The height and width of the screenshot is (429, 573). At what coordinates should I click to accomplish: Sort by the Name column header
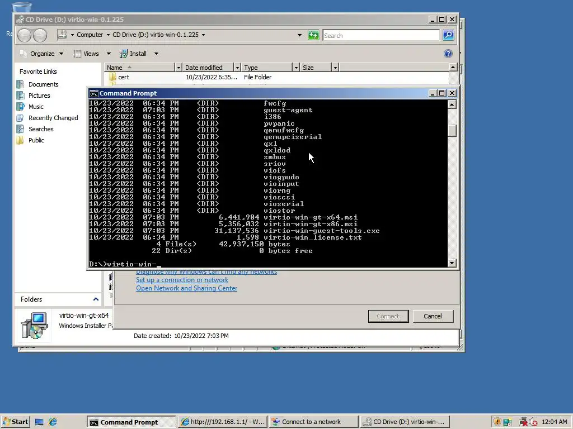click(x=139, y=68)
